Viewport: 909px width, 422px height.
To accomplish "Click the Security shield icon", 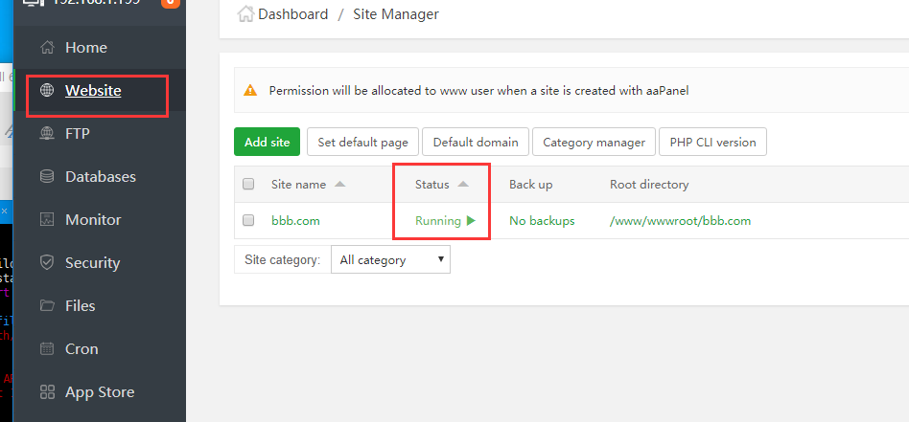I will [47, 263].
